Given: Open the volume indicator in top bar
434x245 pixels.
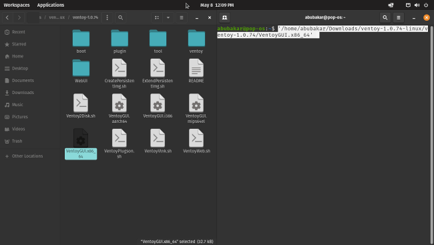Looking at the screenshot, I should point(417,5).
